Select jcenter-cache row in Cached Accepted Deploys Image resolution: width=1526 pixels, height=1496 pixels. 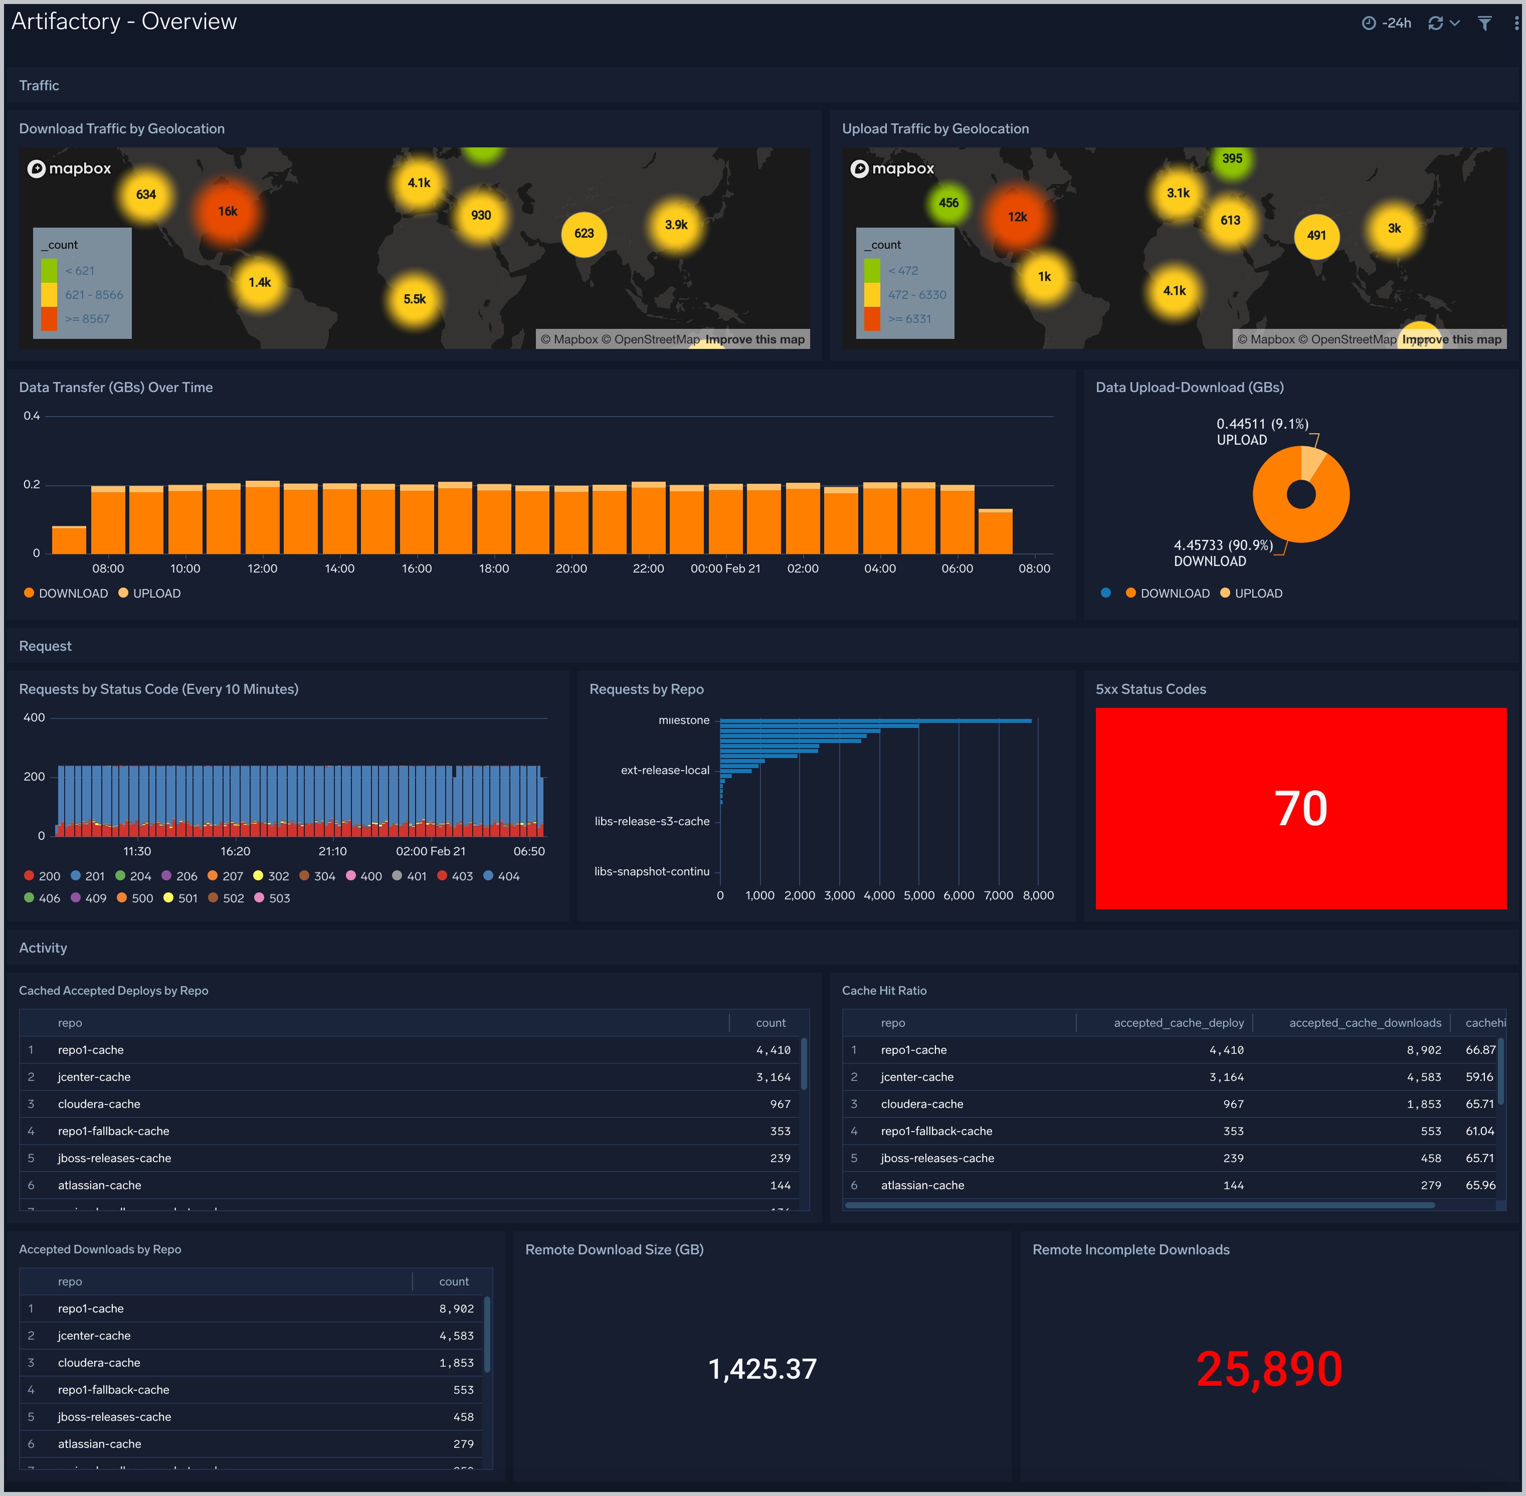pyautogui.click(x=410, y=1077)
